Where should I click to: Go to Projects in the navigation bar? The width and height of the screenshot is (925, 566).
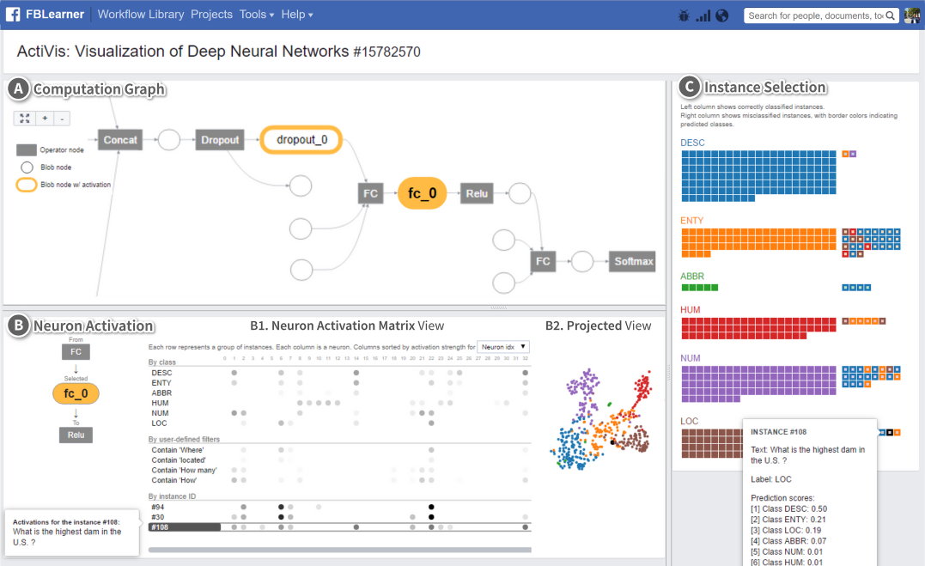click(x=211, y=15)
